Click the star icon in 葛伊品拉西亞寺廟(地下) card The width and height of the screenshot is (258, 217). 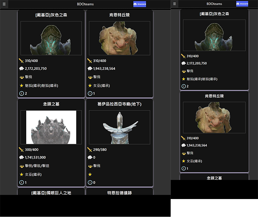click(90, 175)
